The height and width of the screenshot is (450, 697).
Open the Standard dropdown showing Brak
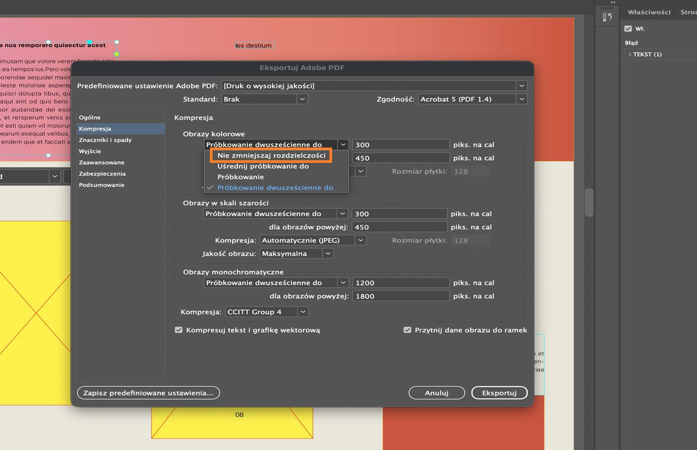pyautogui.click(x=264, y=99)
